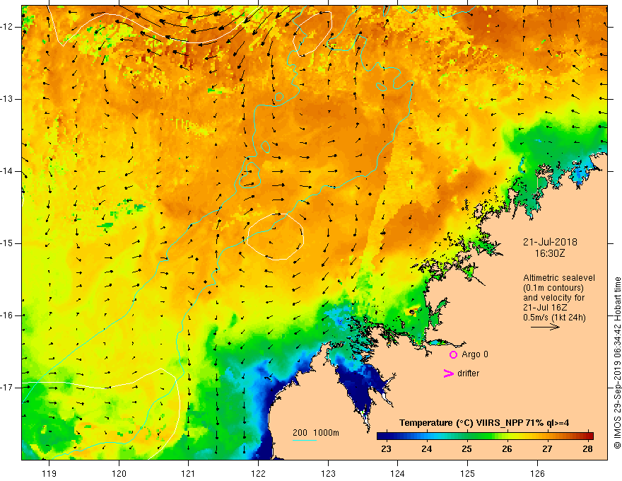Click the color bar tick label 25
Image resolution: width=622 pixels, height=481 pixels.
pos(467,449)
